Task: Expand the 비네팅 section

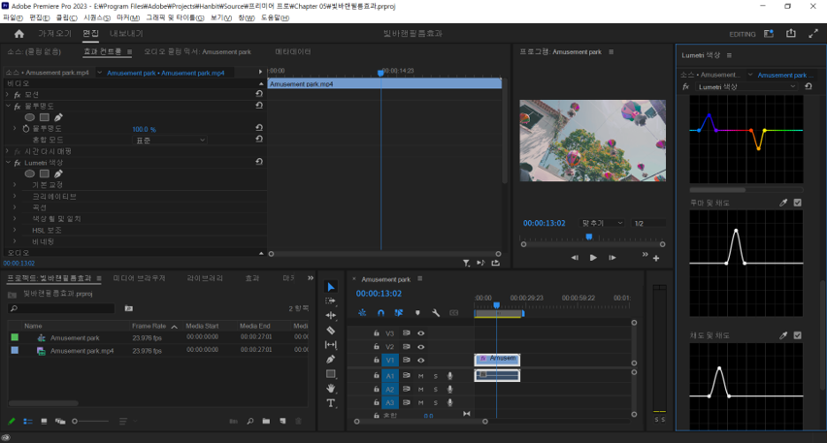Action: [x=15, y=241]
